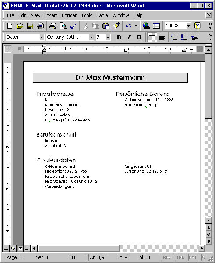
Task: Open the Format menu
Action: 69,16
